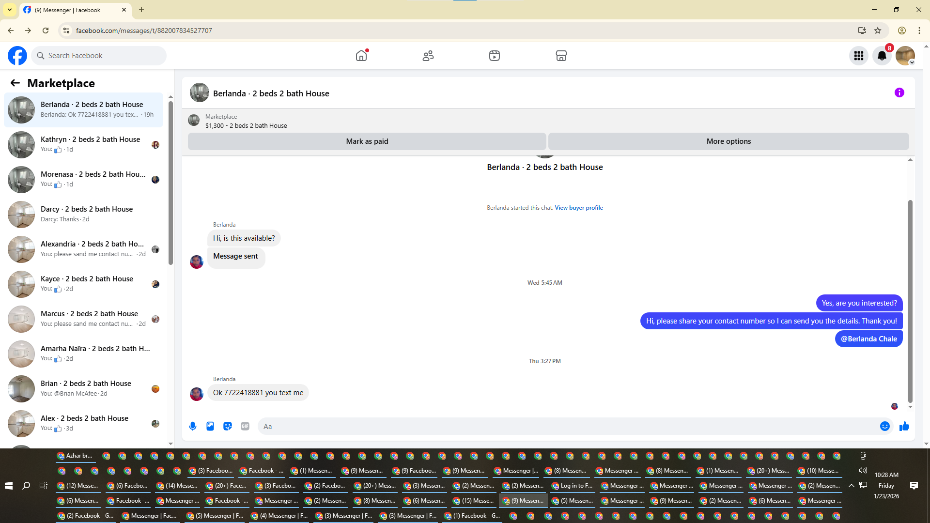
Task: Open Chrome tab search dropdown arrow
Action: [9, 10]
